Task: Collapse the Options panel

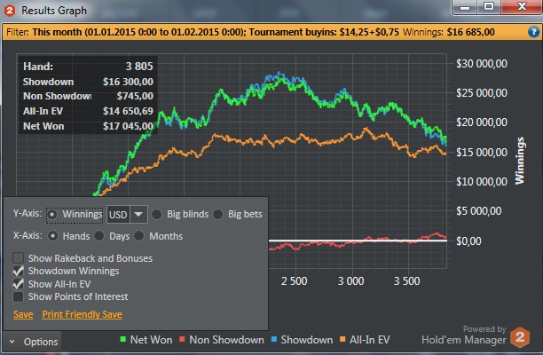Action: pos(33,342)
